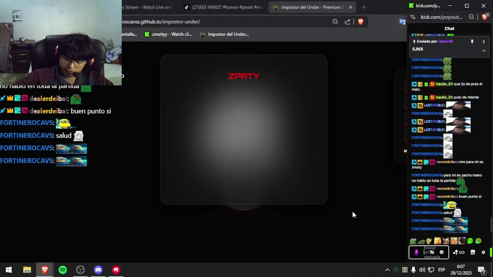The height and width of the screenshot is (277, 493).
Task: Open pinned message three-dot options menu
Action: click(484, 42)
